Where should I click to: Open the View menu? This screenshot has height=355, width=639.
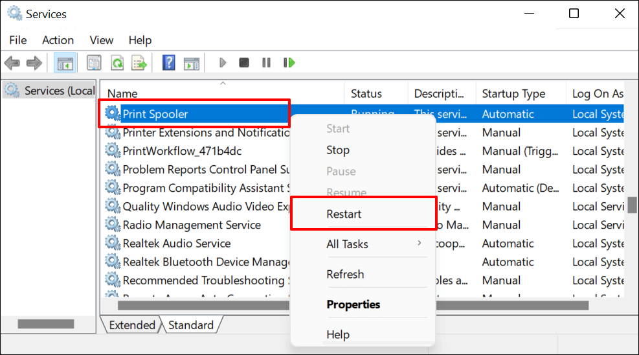point(102,40)
